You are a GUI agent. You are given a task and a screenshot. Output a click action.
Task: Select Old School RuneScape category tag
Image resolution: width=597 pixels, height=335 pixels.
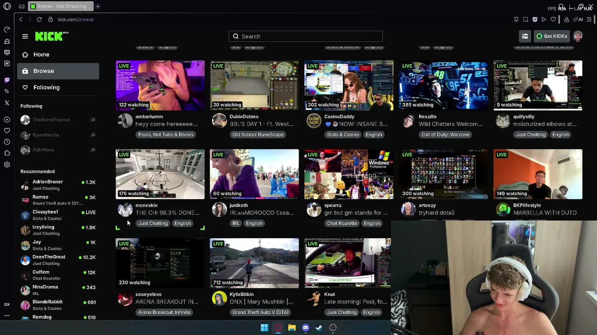[258, 134]
